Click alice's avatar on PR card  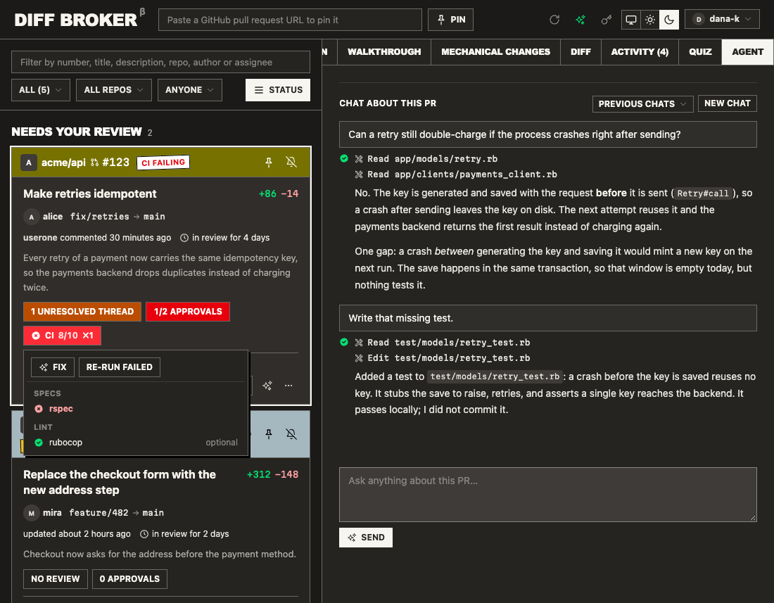(31, 217)
